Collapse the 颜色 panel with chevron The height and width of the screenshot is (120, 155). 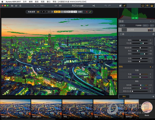[153, 67]
